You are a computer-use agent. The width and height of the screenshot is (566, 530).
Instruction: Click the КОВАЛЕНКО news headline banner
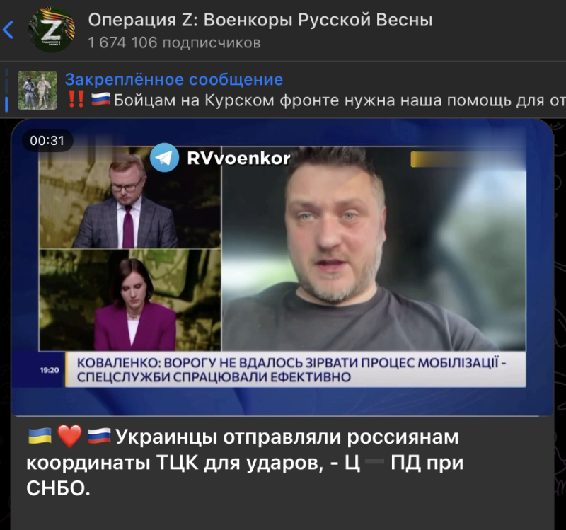[x=296, y=369]
